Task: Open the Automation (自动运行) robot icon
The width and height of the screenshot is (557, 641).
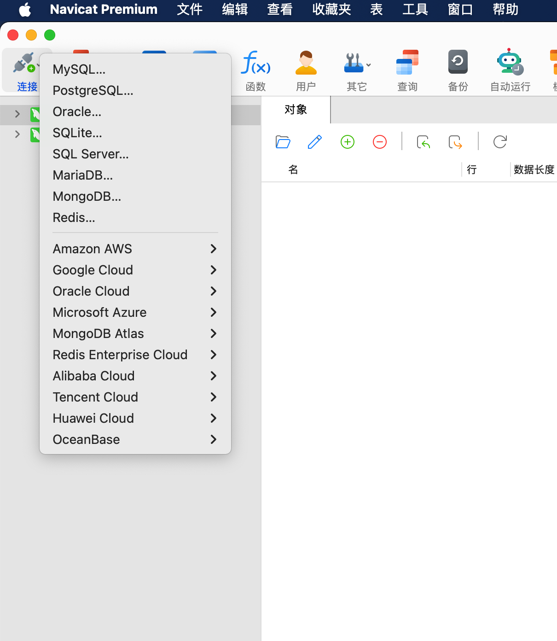Action: click(510, 62)
